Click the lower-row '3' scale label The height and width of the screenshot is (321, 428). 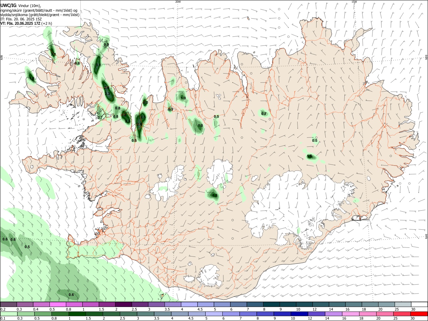[x=138, y=318]
